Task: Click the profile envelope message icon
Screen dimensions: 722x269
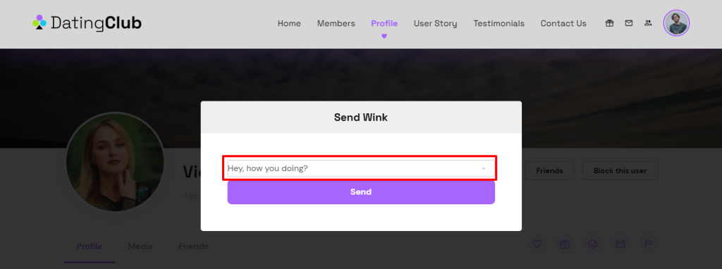Action: tap(620, 244)
